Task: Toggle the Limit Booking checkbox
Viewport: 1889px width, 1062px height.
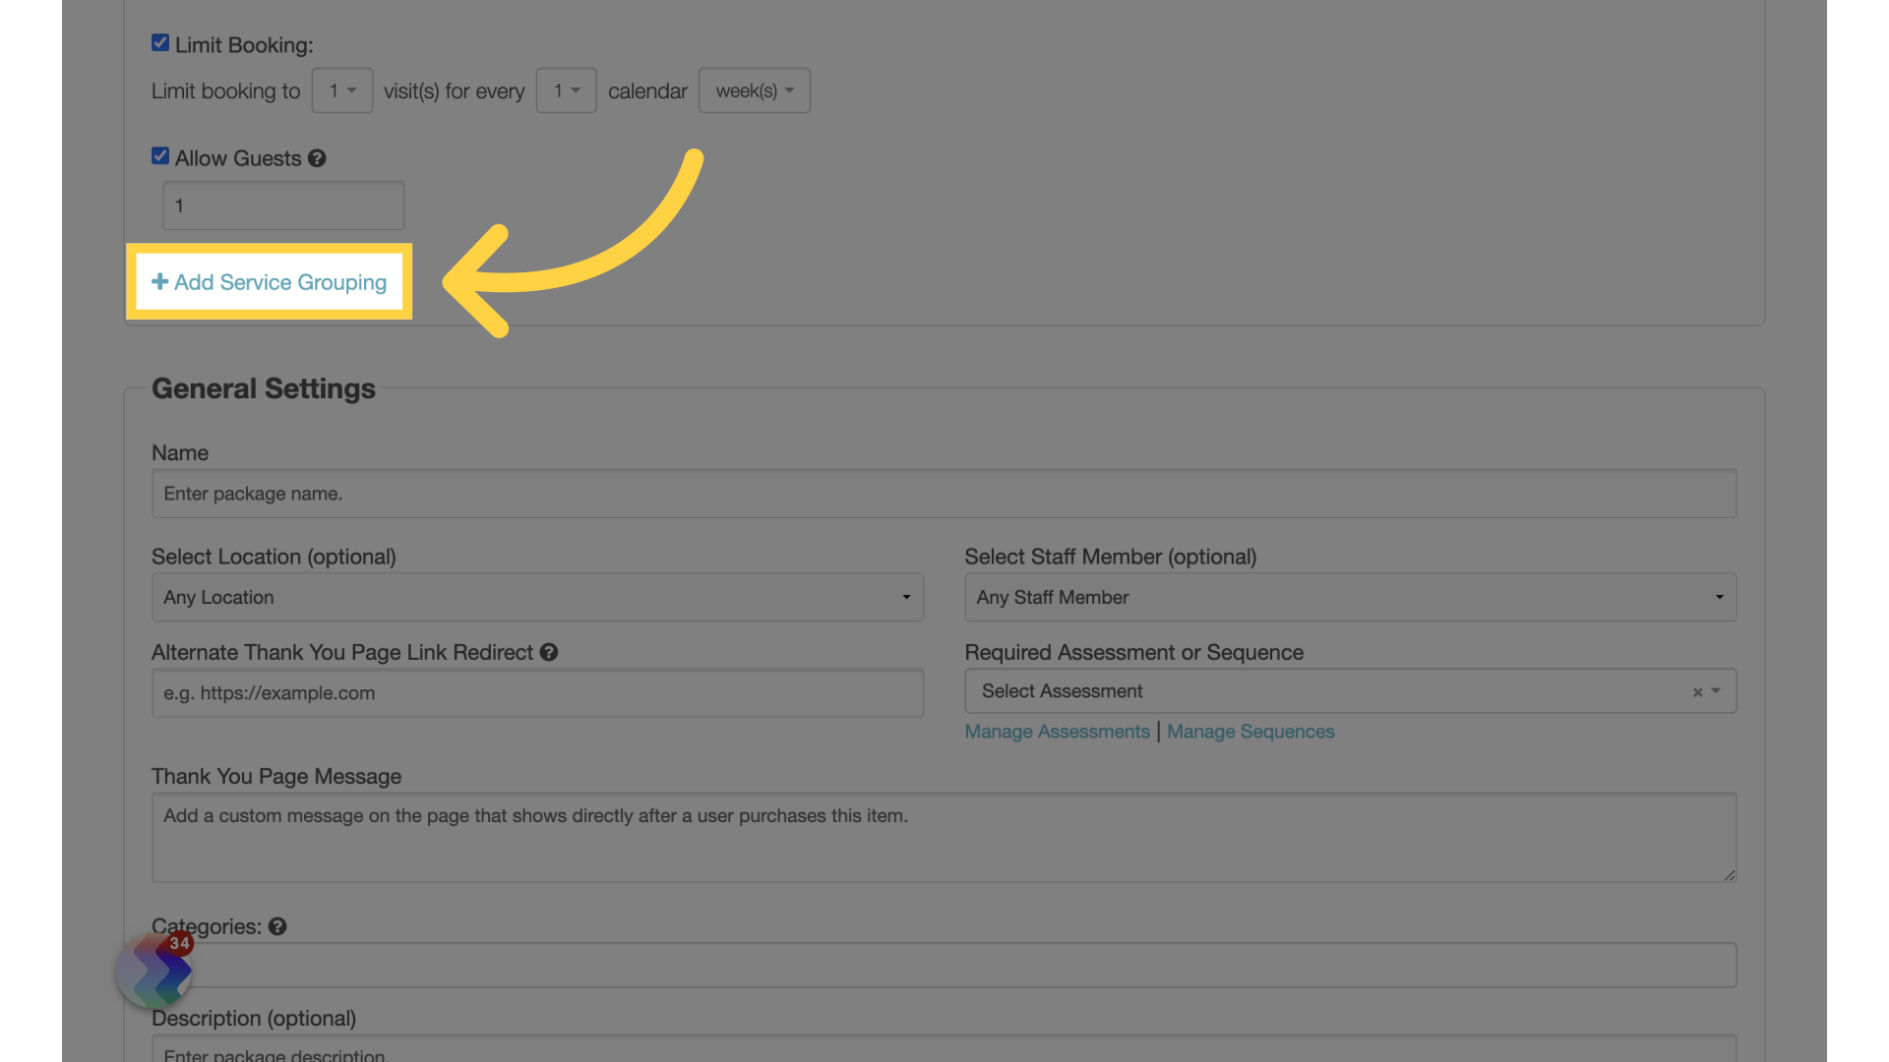Action: tap(159, 43)
